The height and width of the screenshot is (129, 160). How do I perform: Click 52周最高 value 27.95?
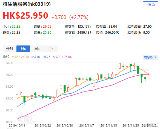[x=147, y=27]
